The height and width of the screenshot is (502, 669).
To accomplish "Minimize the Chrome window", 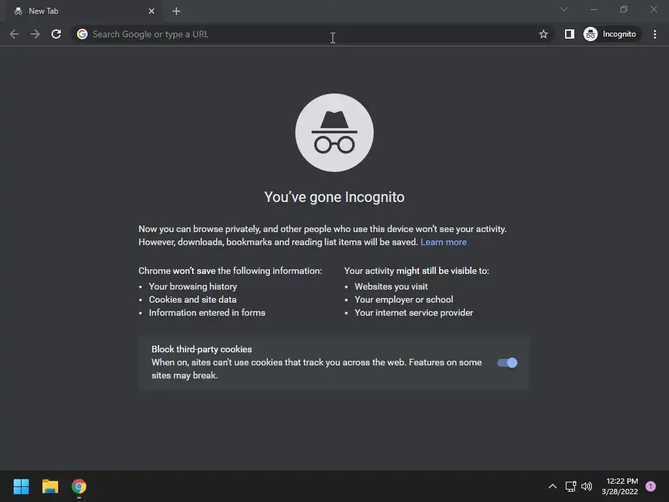I will pos(593,9).
